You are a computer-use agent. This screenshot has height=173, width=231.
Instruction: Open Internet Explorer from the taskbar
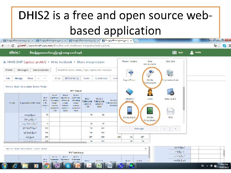(x=15, y=166)
